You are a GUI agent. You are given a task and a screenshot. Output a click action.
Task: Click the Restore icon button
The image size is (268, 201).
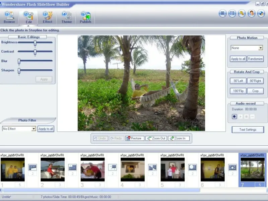coord(135,138)
